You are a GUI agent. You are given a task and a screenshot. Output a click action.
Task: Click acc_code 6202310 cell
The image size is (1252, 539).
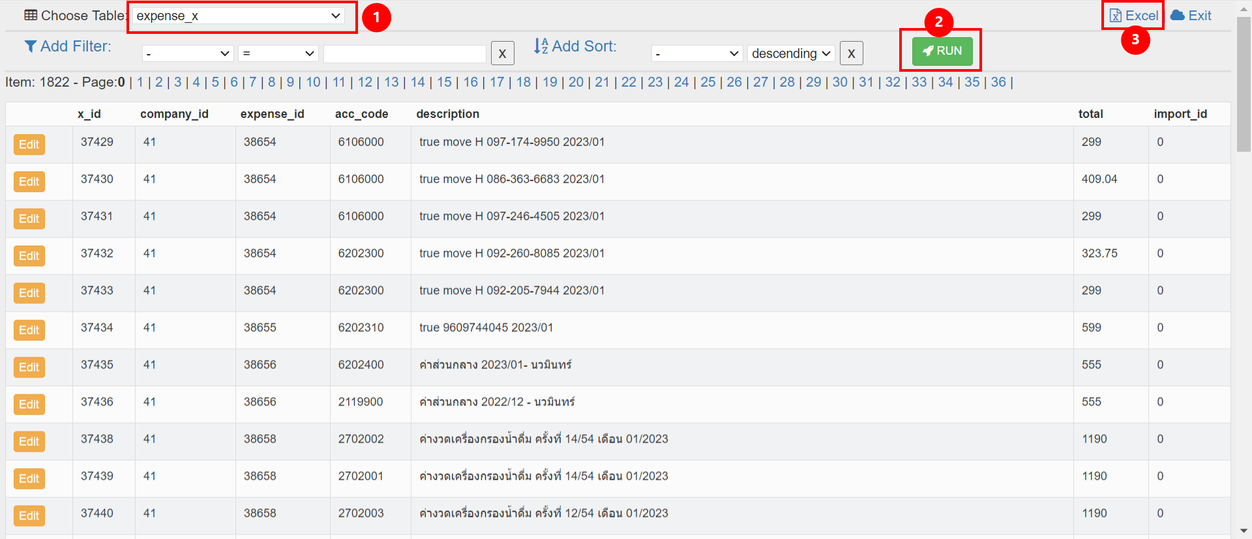361,328
